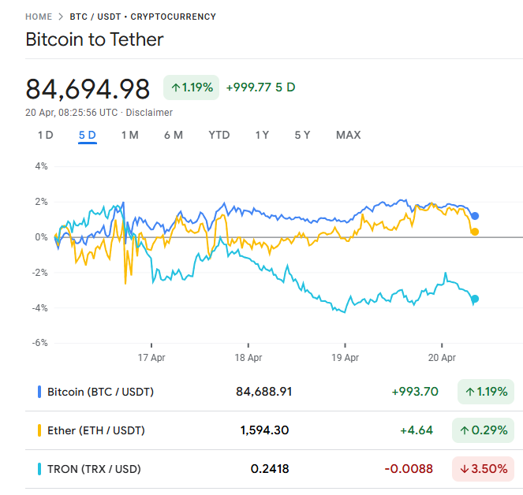The height and width of the screenshot is (495, 523).
Task: Click the green 0.29% Ether change badge
Action: 483,430
